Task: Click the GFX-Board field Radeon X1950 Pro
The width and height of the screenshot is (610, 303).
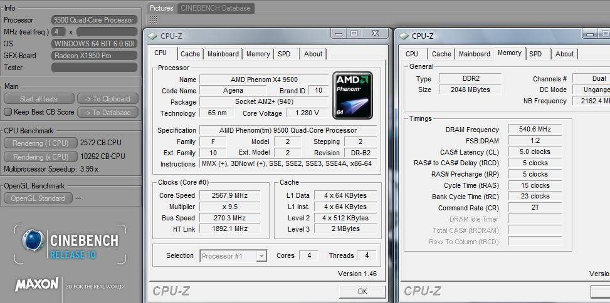Action: click(94, 56)
